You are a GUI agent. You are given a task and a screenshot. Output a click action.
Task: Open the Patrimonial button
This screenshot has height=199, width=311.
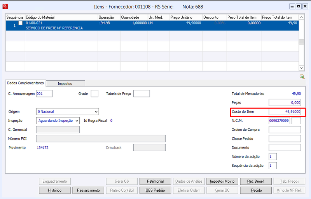click(x=155, y=182)
